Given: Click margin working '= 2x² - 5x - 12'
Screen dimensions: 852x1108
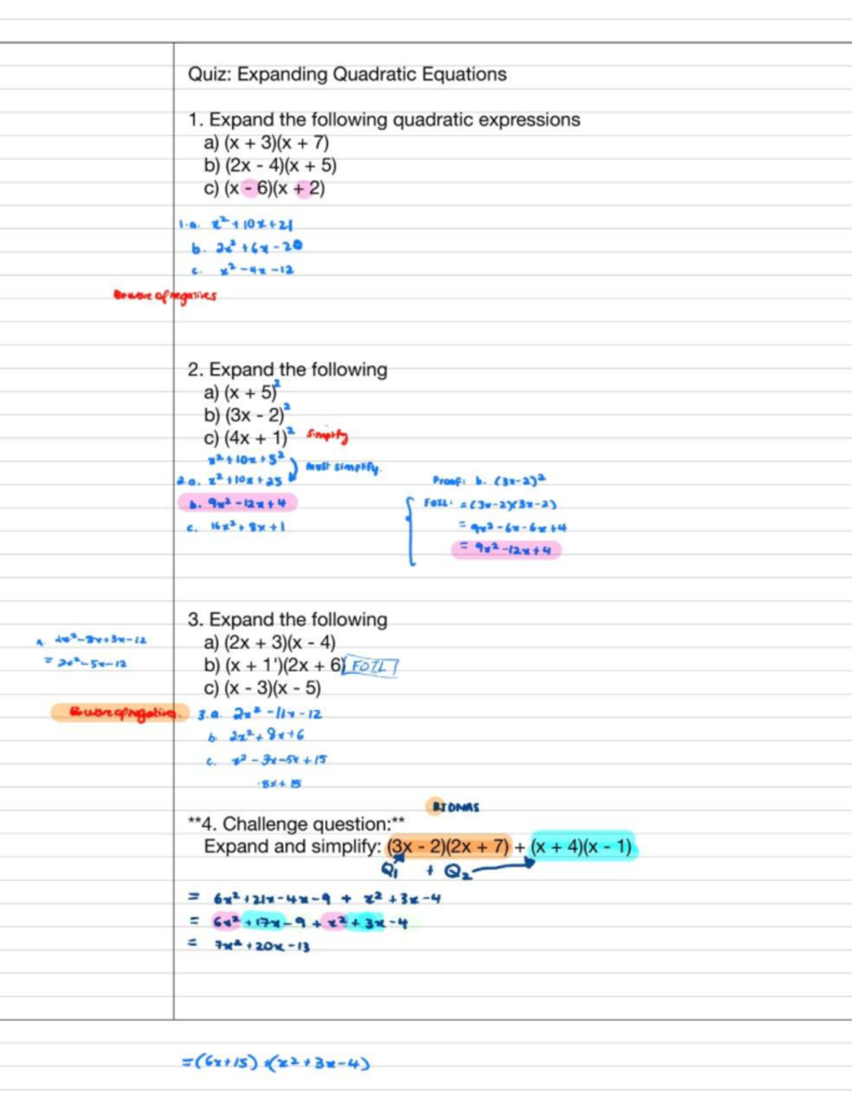Looking at the screenshot, I should coord(85,663).
